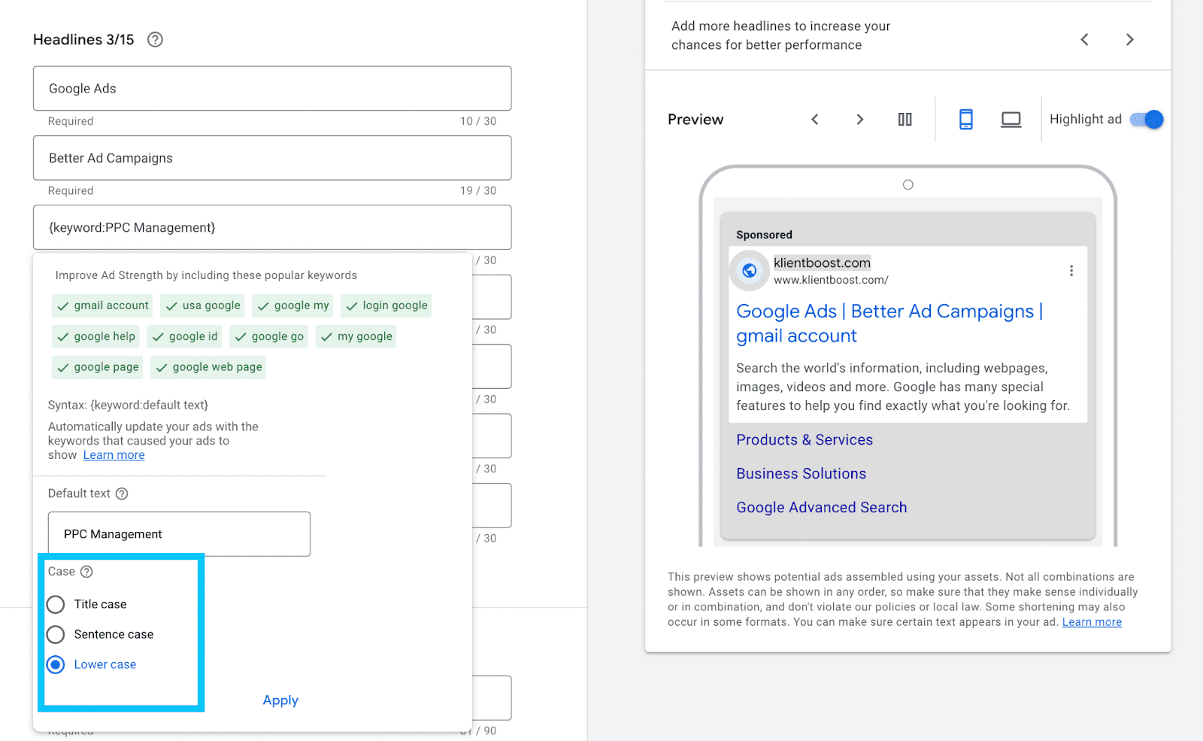Show the next ad preview
Viewport: 1203px width, 741px height.
860,120
